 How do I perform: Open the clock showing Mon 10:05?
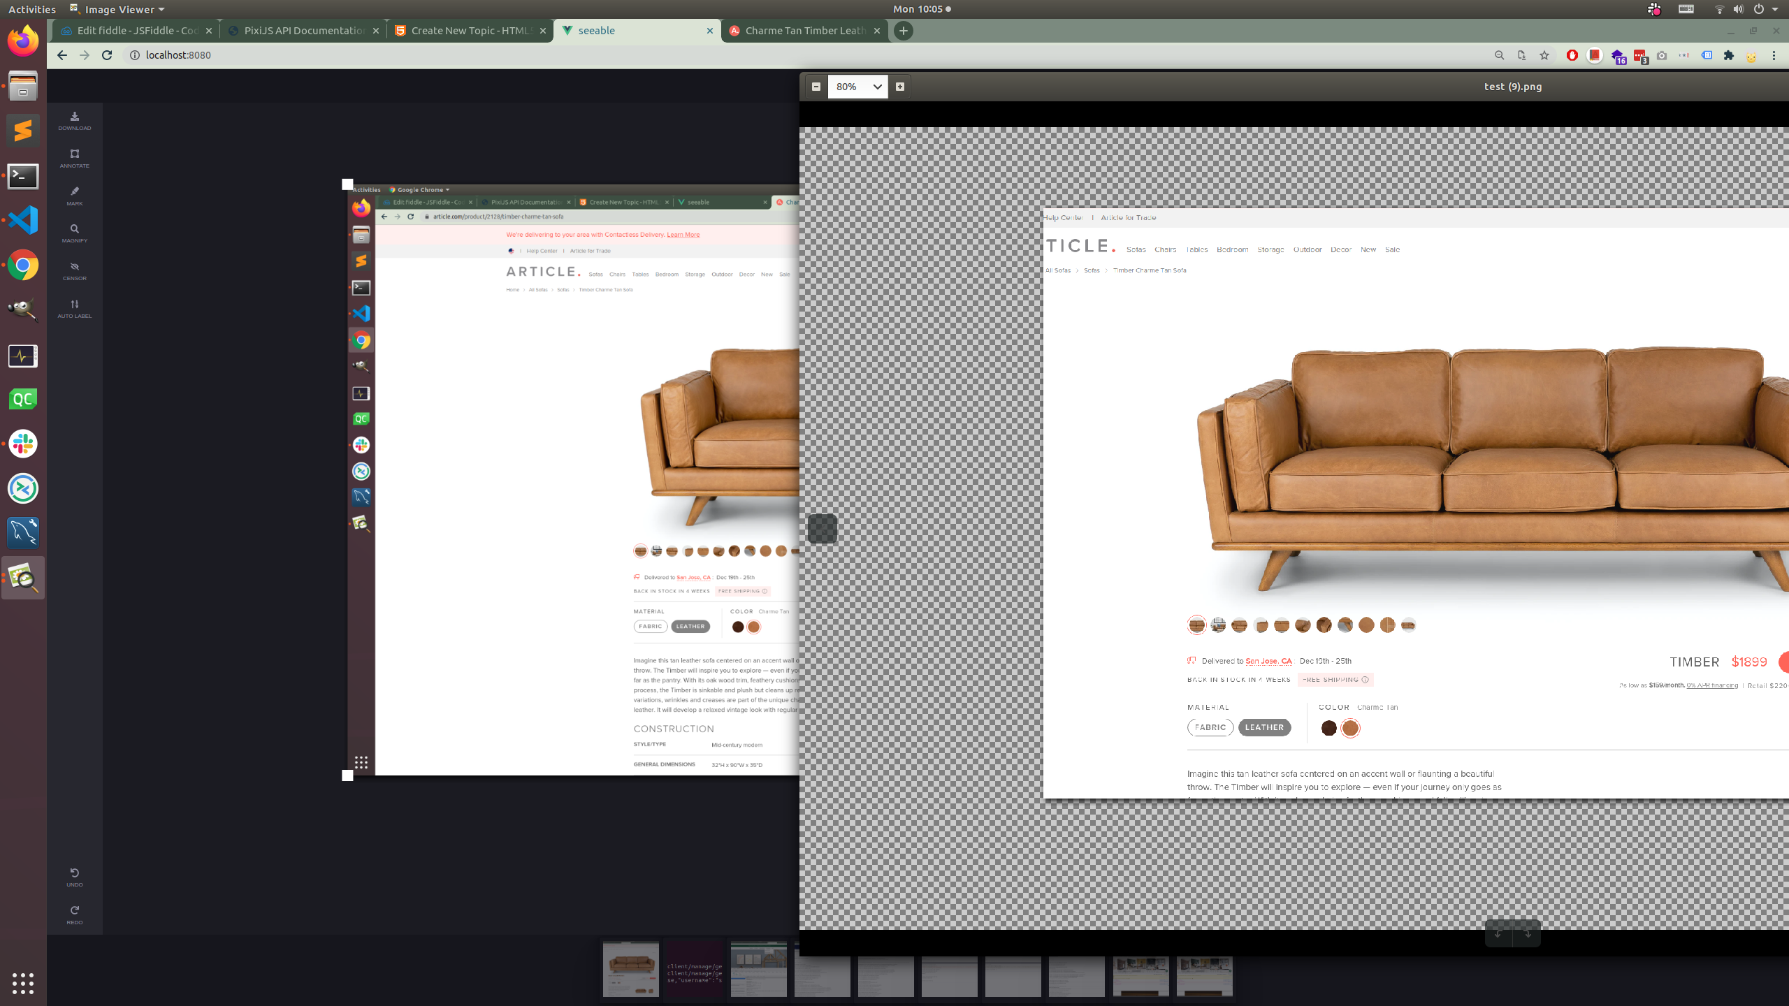coord(922,9)
